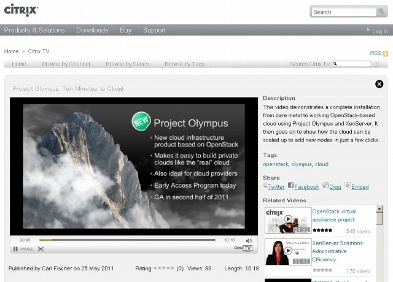The image size is (393, 282).
Task: Click the RSS feed icon
Action: [386, 53]
